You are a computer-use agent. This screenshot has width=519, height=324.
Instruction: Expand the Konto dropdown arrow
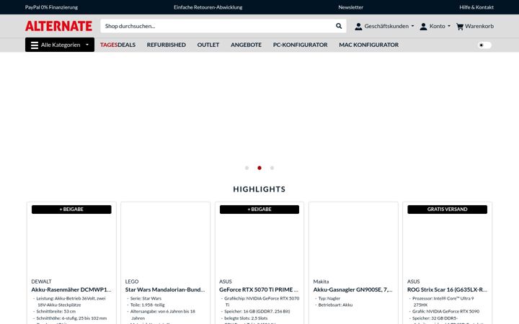point(449,26)
